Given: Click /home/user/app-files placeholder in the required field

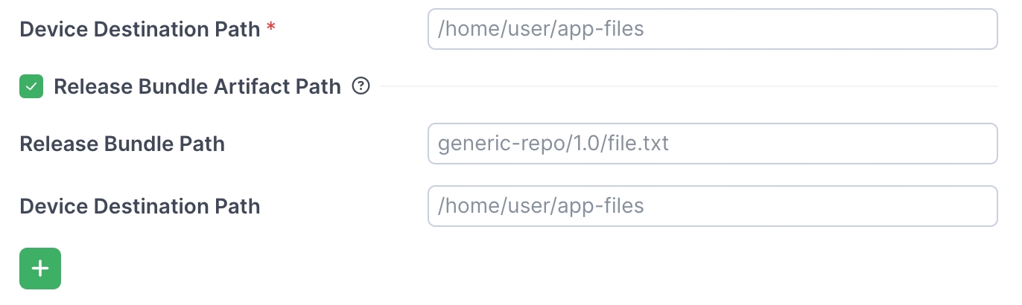Looking at the screenshot, I should coord(541,29).
